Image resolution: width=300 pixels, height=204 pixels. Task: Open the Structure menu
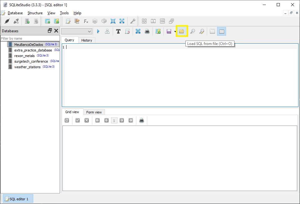[x=35, y=13]
